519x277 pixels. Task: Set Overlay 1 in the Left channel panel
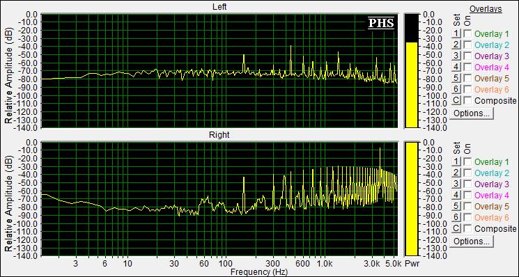coord(456,33)
